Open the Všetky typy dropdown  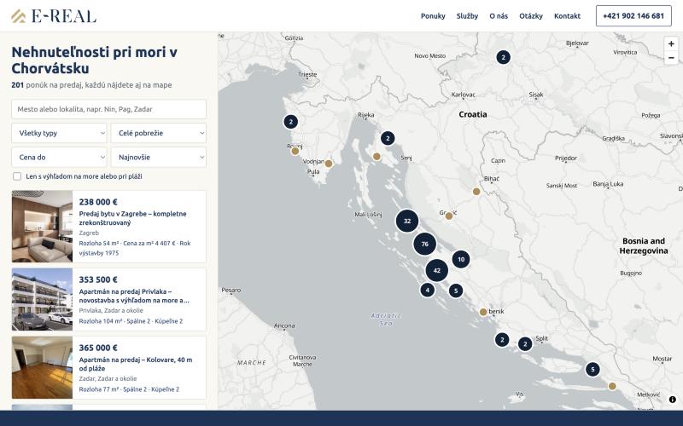coord(59,133)
